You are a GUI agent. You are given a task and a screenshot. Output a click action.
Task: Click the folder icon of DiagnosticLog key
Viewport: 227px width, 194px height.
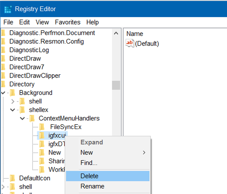point(3,50)
